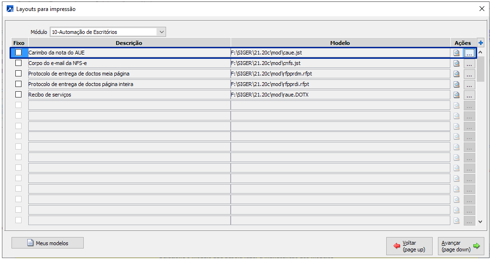Browse file for Corpo do e-mail da NFS-e
This screenshot has height=260, width=492.
pos(469,64)
